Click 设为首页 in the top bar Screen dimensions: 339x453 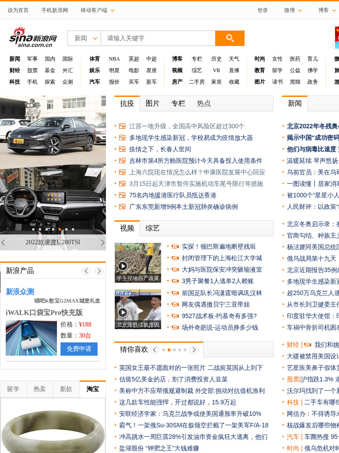click(18, 11)
